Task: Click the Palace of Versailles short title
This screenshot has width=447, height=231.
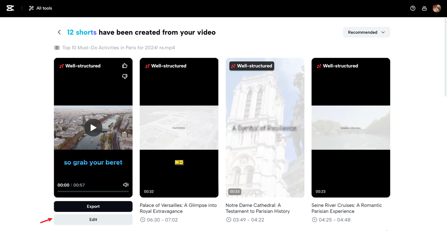Action: coord(178,208)
